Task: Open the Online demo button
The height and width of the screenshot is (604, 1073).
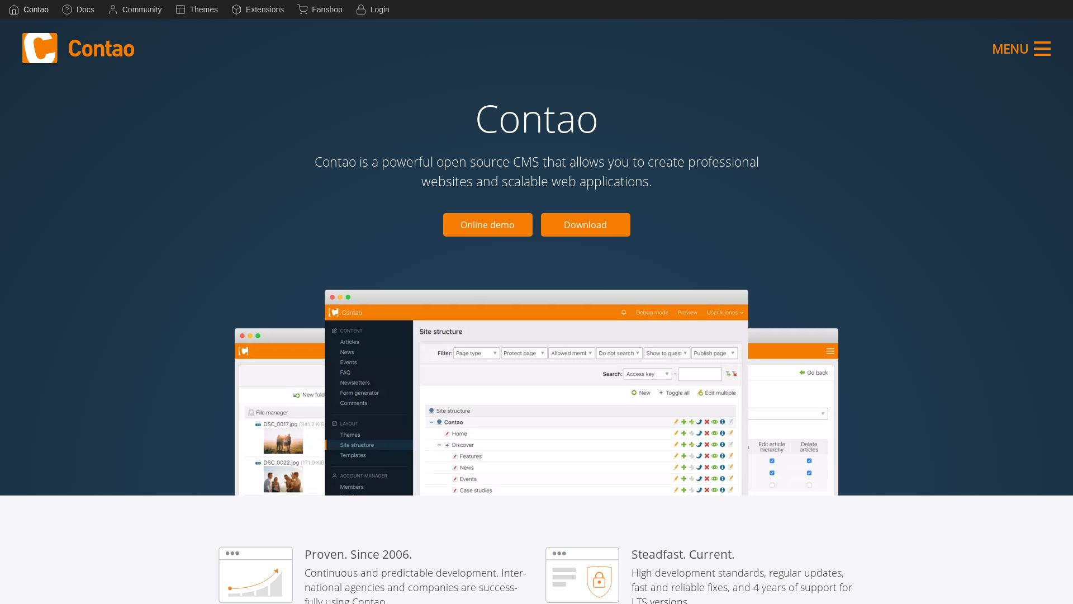Action: (487, 224)
